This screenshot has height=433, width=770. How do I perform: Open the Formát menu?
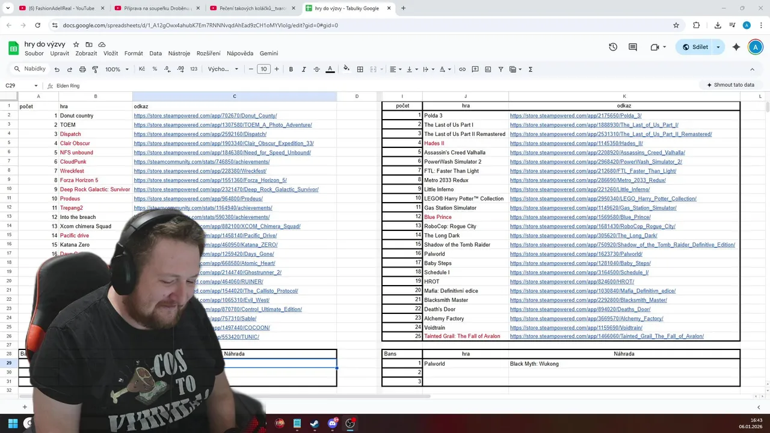click(134, 54)
